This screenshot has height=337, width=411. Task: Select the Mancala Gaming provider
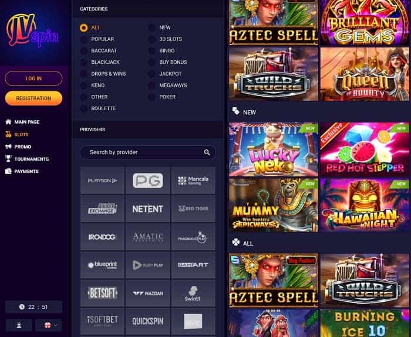193,181
